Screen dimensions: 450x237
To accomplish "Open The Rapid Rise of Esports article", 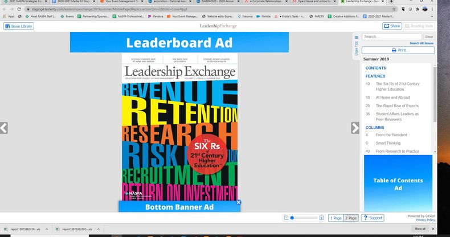I will click(398, 105).
